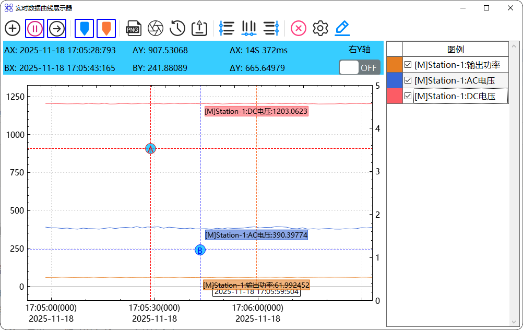Viewport: 523px width, 330px height.
Task: Click the 图例 legend column header
Action: [455, 50]
